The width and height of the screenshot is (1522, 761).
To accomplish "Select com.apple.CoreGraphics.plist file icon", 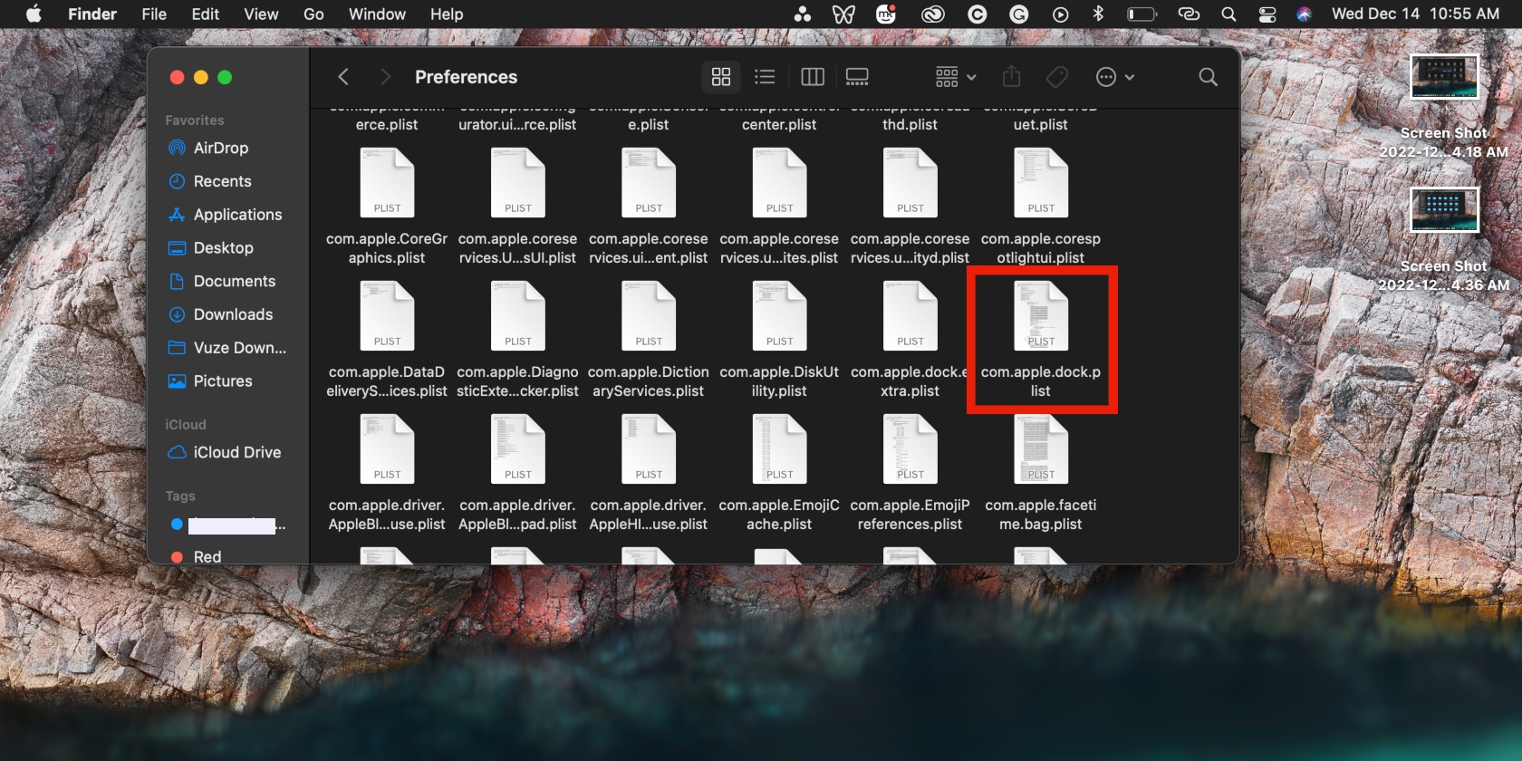I will pyautogui.click(x=388, y=182).
